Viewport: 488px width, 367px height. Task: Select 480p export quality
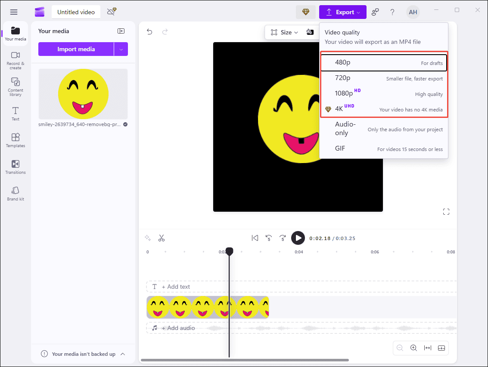(x=383, y=62)
